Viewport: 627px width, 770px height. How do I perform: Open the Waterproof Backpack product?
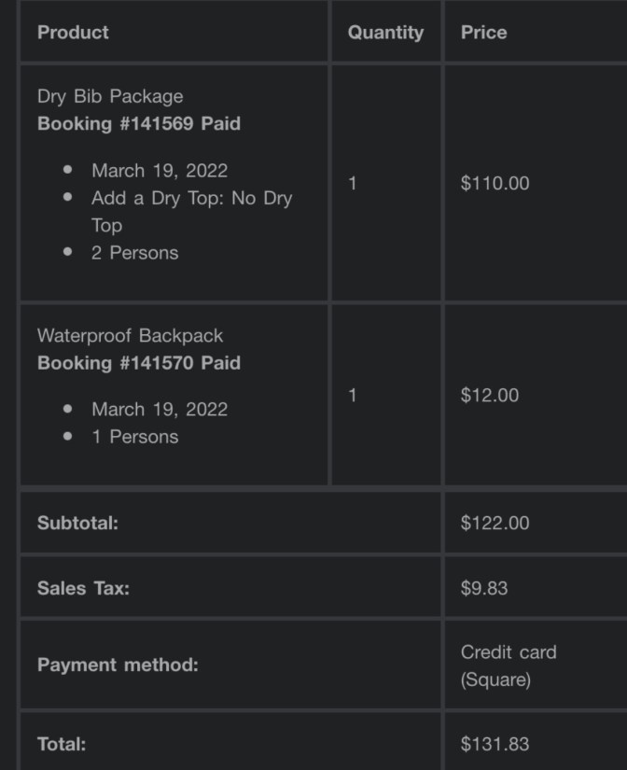[130, 335]
